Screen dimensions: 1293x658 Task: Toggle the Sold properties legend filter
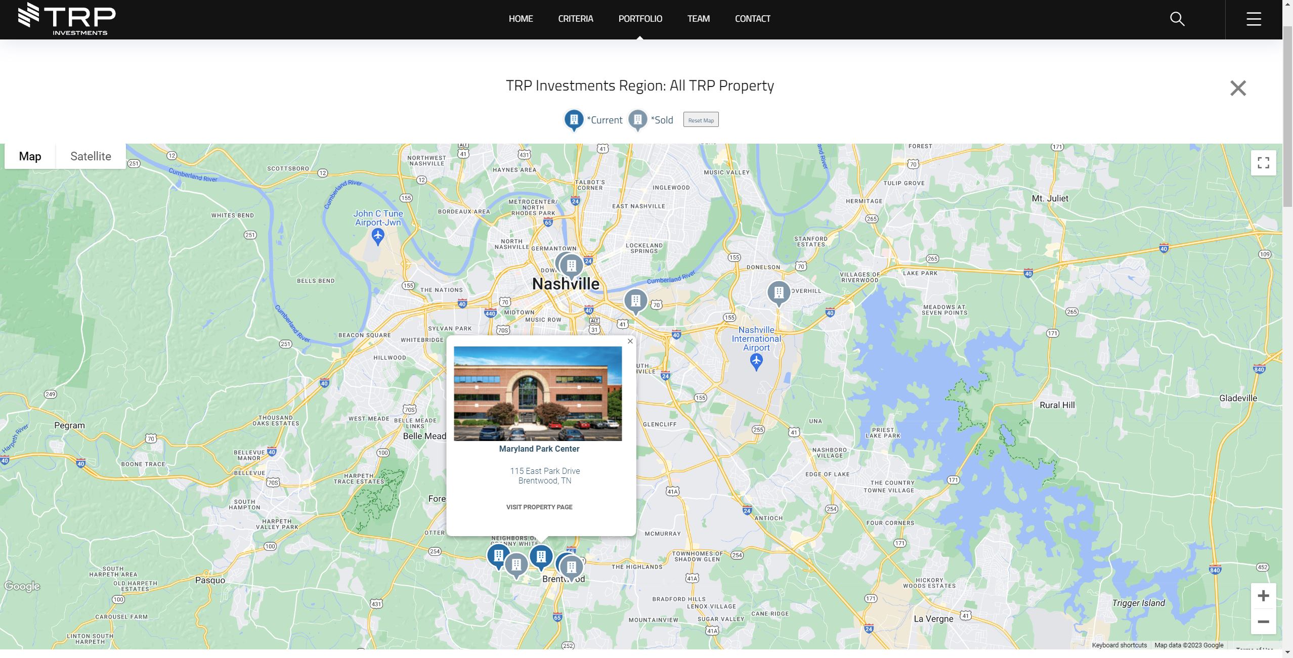[x=637, y=120]
